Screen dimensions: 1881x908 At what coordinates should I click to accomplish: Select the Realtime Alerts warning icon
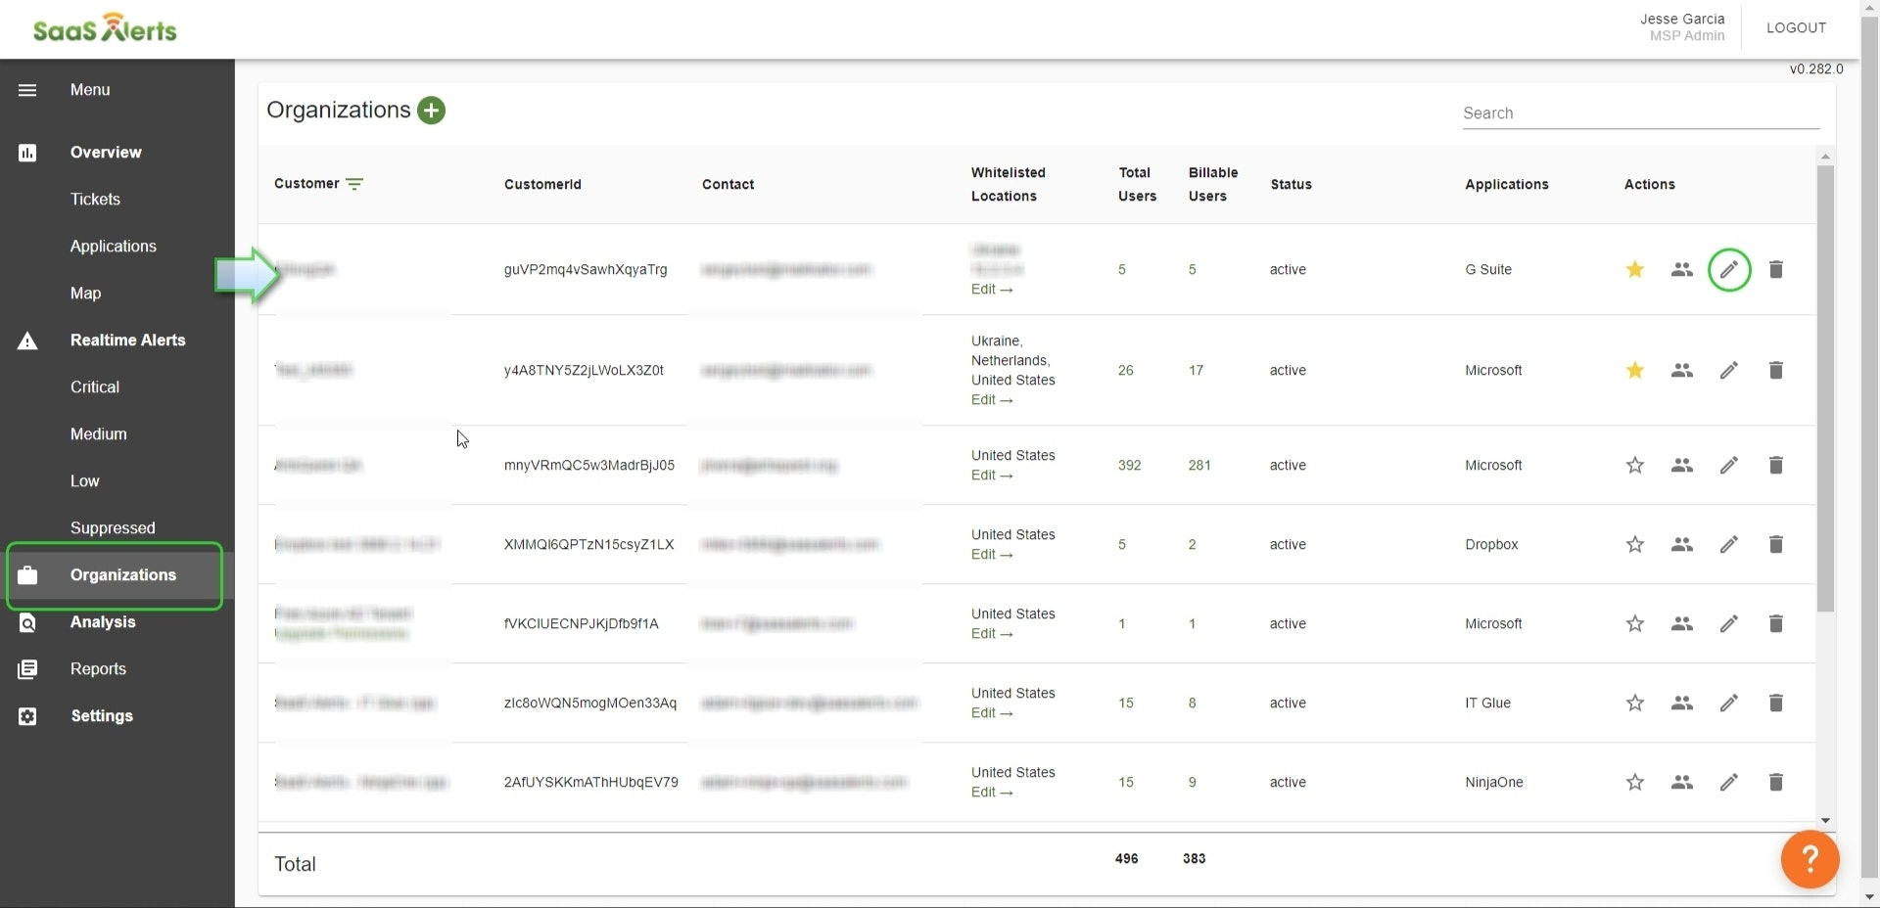(27, 340)
